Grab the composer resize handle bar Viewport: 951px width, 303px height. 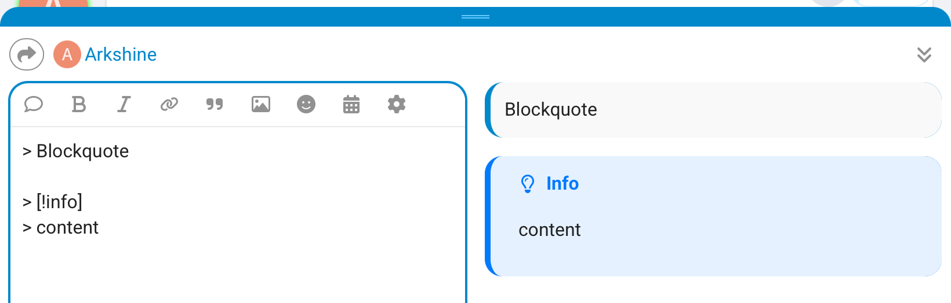point(475,17)
